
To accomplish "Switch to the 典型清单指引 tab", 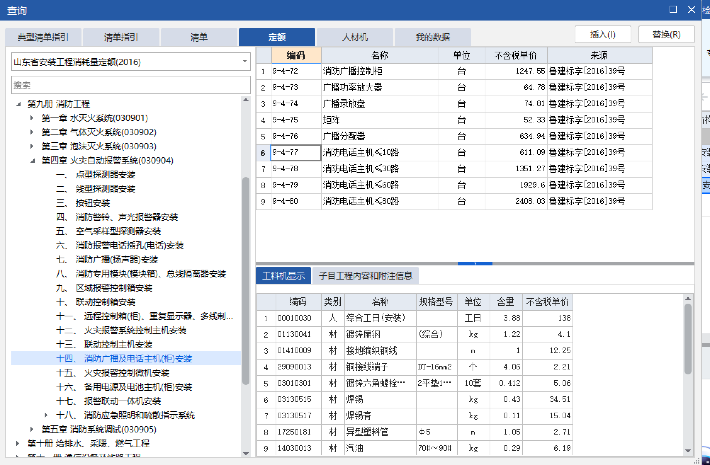I will [x=43, y=37].
